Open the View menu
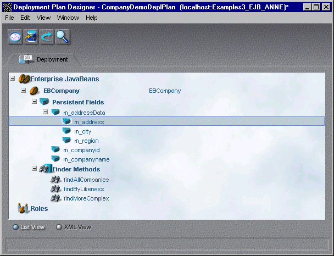 [x=43, y=18]
